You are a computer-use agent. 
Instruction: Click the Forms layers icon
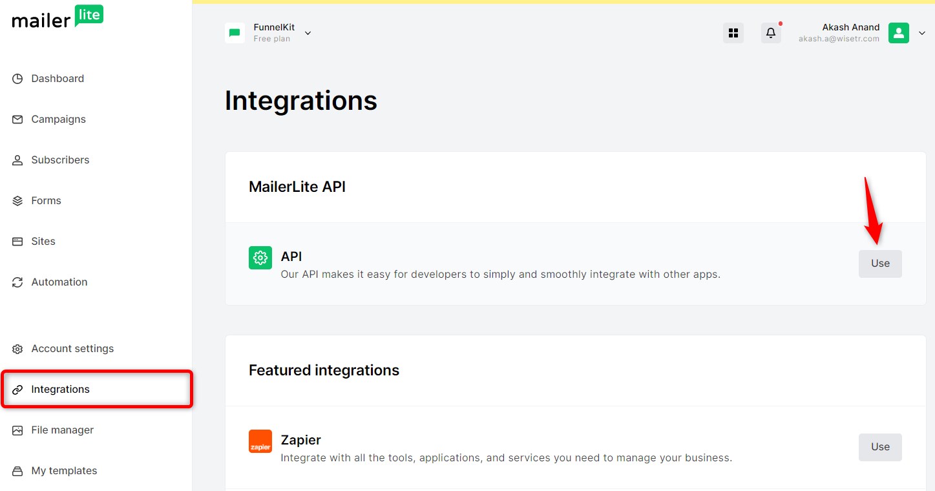[17, 201]
